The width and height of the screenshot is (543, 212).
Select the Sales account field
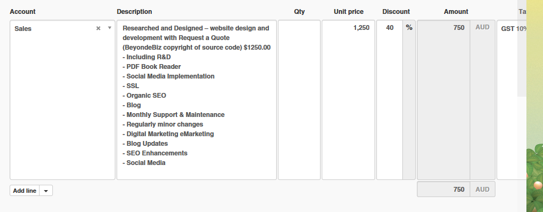pos(63,100)
